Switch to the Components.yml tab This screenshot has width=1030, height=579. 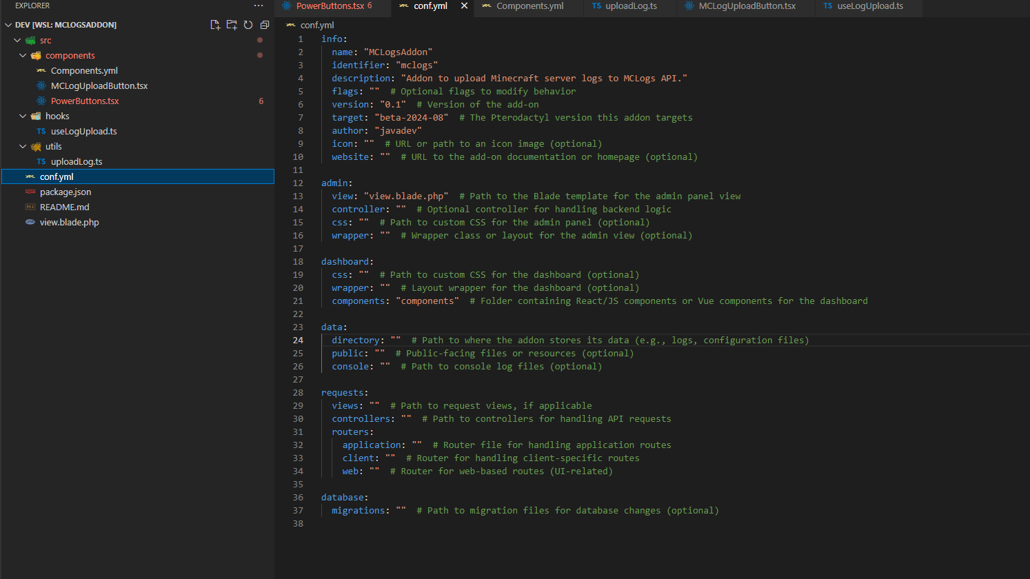tap(529, 6)
